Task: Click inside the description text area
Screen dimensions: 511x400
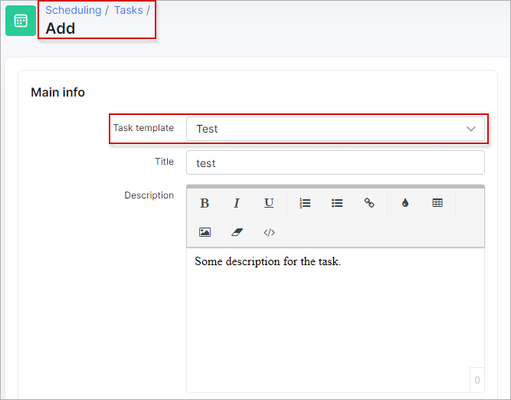Action: [x=336, y=320]
